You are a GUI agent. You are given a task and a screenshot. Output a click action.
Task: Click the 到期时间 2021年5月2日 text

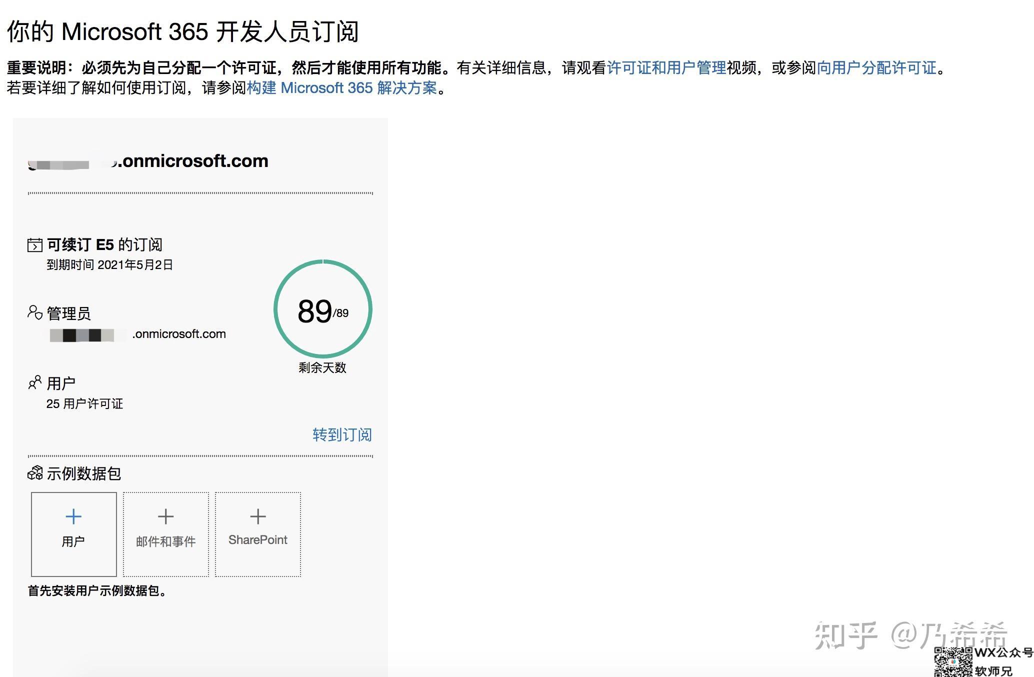109,264
